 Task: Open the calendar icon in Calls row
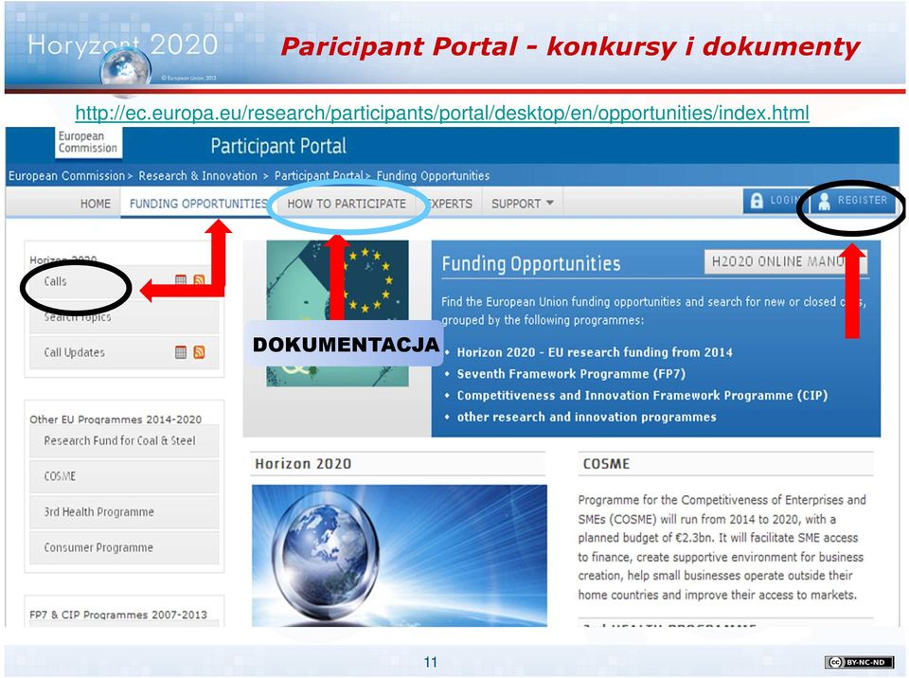click(181, 280)
